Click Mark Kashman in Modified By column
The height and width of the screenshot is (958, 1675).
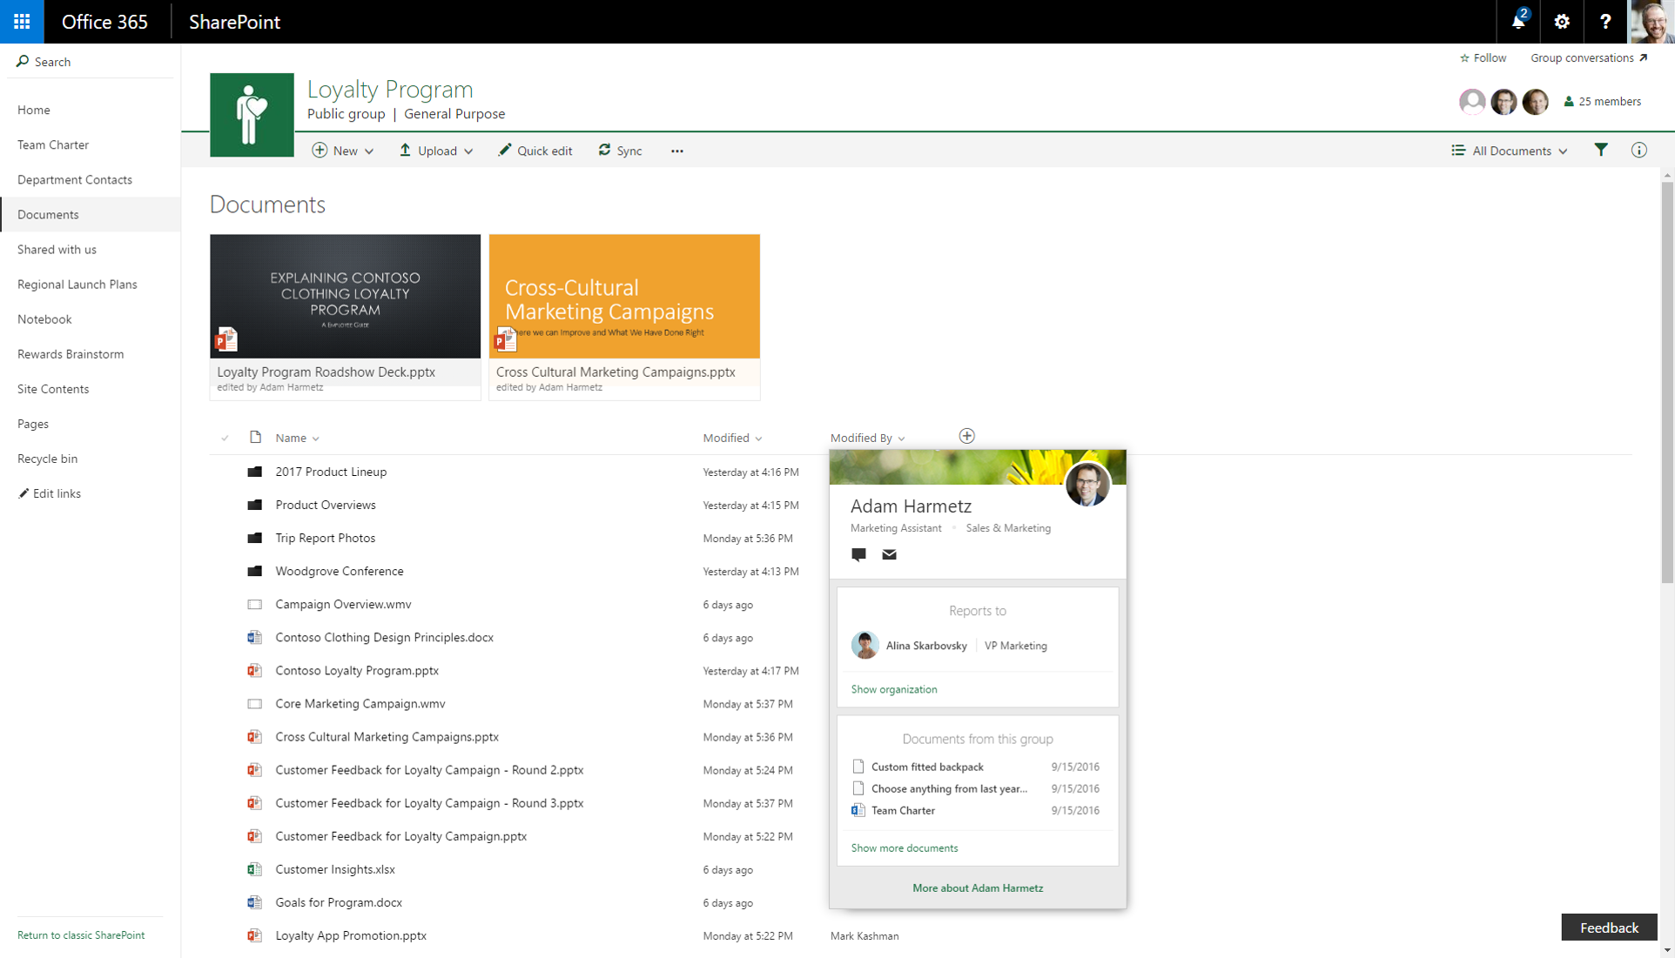tap(864, 935)
